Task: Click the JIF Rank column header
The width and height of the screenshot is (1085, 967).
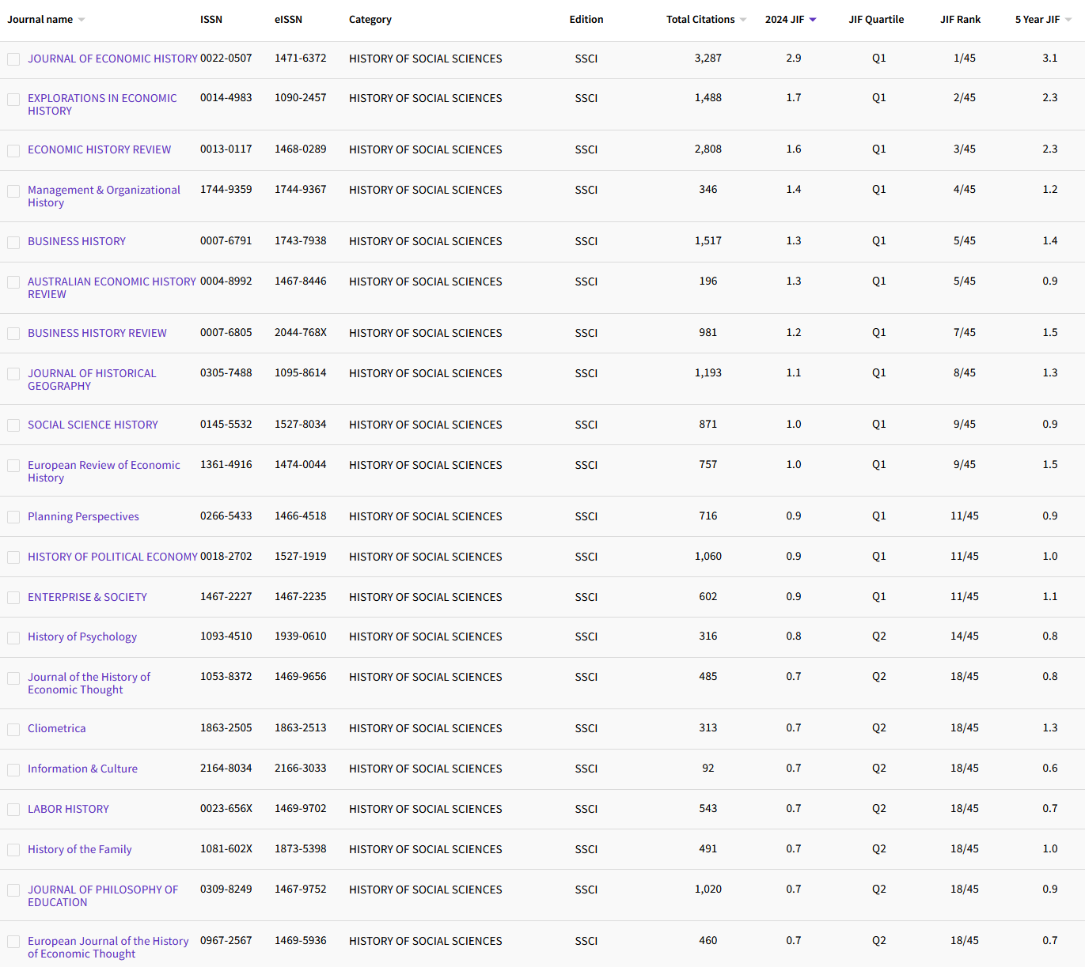Action: click(x=960, y=20)
